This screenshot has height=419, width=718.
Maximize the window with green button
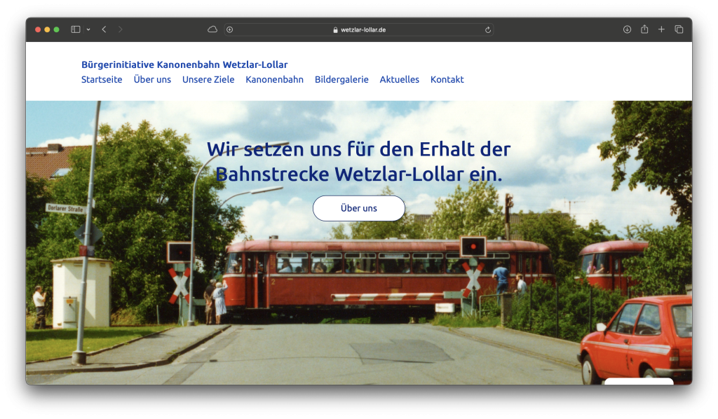point(56,29)
